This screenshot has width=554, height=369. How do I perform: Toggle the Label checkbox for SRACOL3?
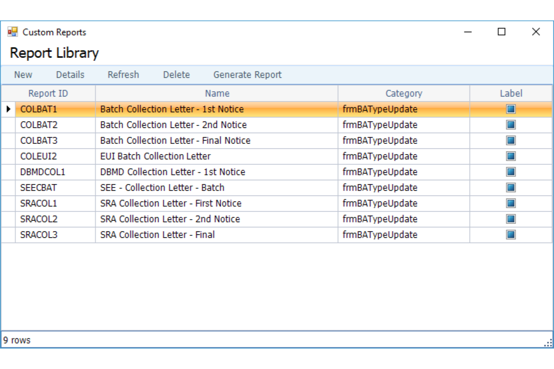[511, 235]
